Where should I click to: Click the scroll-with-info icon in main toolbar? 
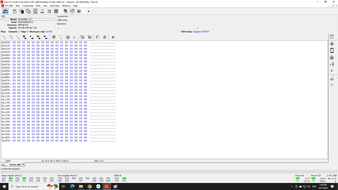pyautogui.click(x=15, y=11)
